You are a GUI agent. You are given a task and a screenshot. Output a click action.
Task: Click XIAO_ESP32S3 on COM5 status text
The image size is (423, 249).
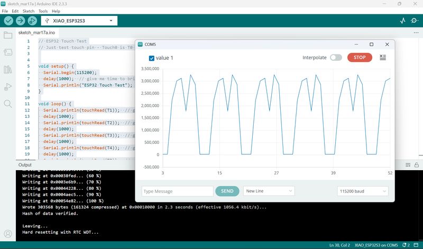click(376, 245)
